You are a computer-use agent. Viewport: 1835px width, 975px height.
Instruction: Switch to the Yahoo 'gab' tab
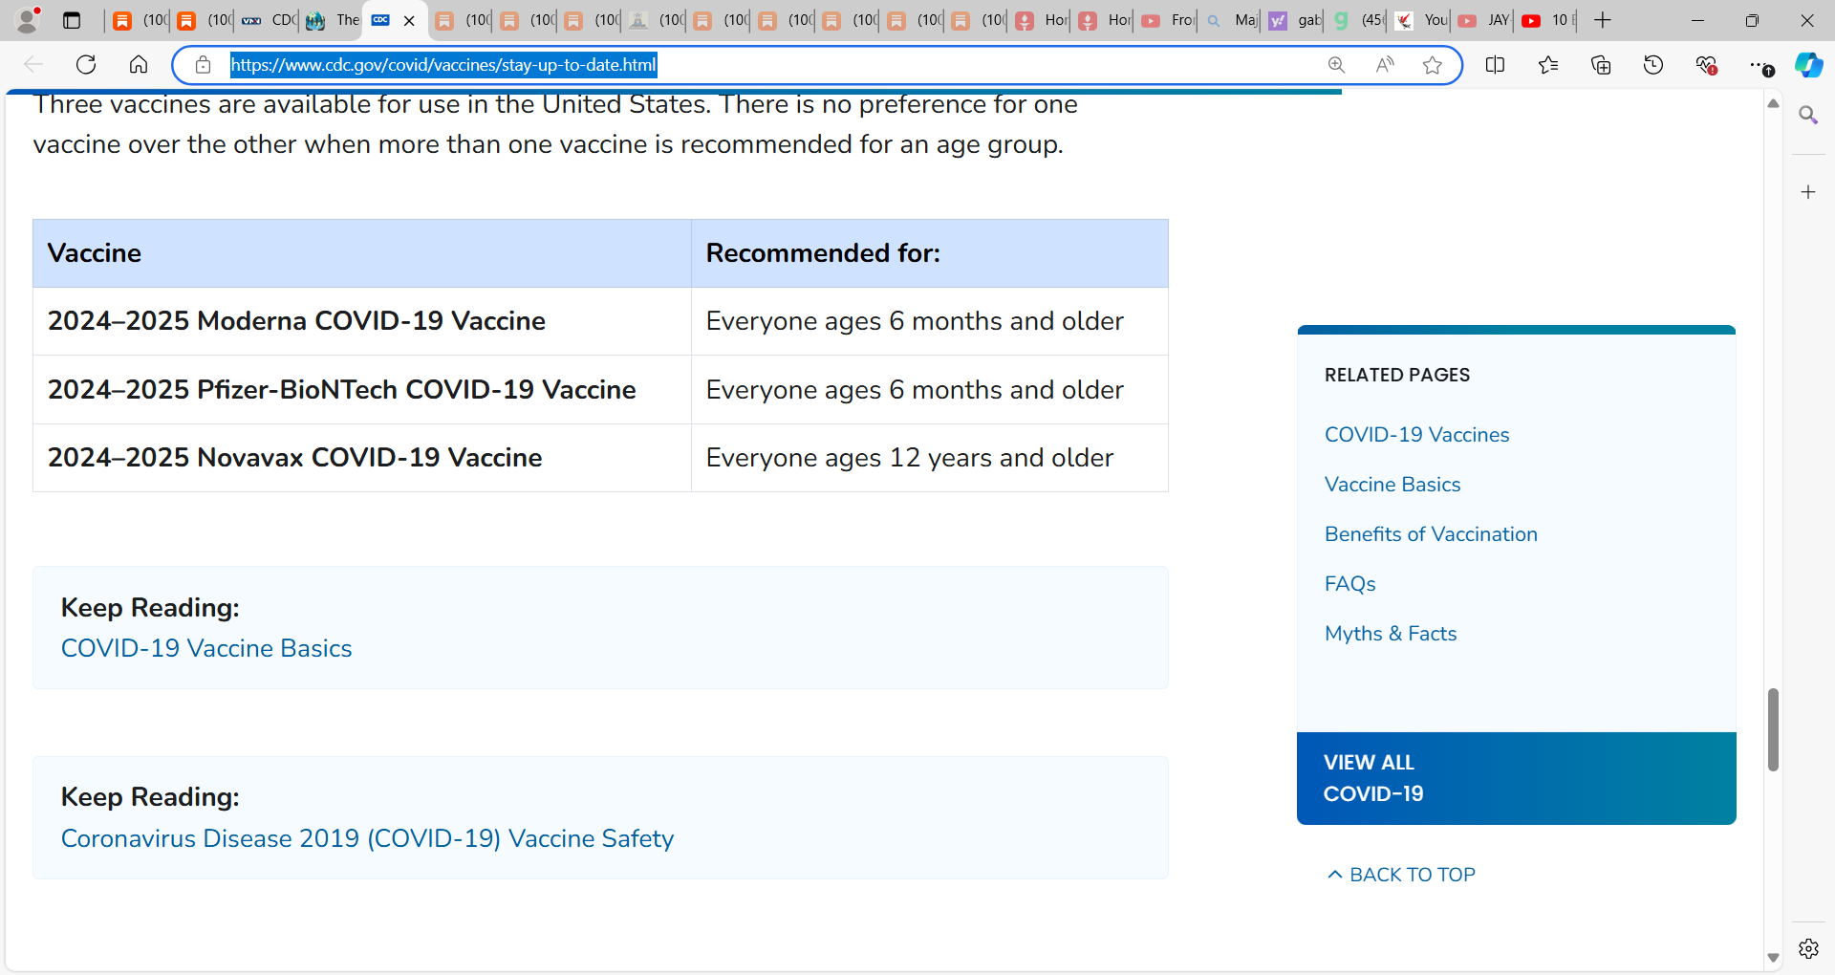point(1295,20)
